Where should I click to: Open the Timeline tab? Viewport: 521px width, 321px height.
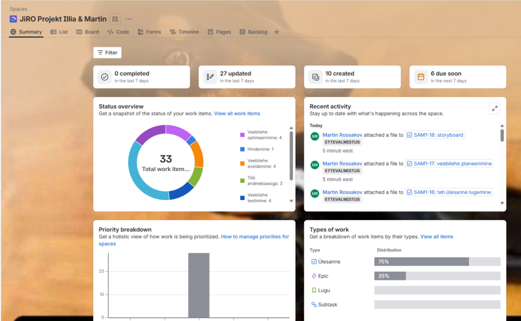[x=184, y=32]
